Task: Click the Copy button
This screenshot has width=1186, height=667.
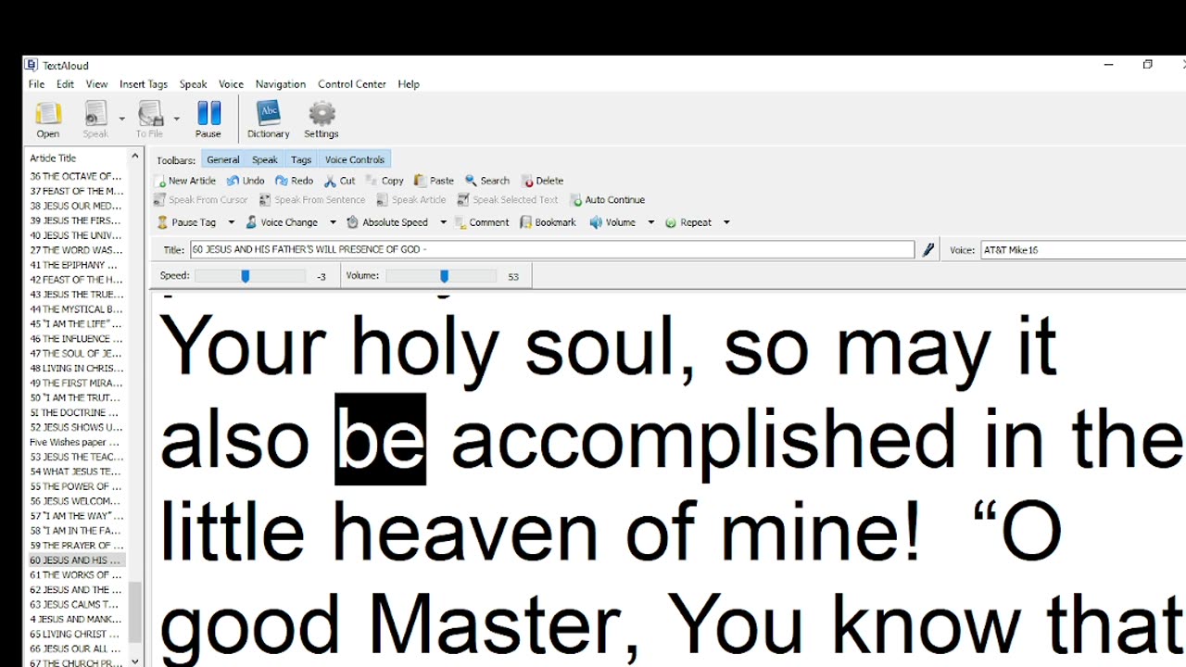Action: point(385,181)
